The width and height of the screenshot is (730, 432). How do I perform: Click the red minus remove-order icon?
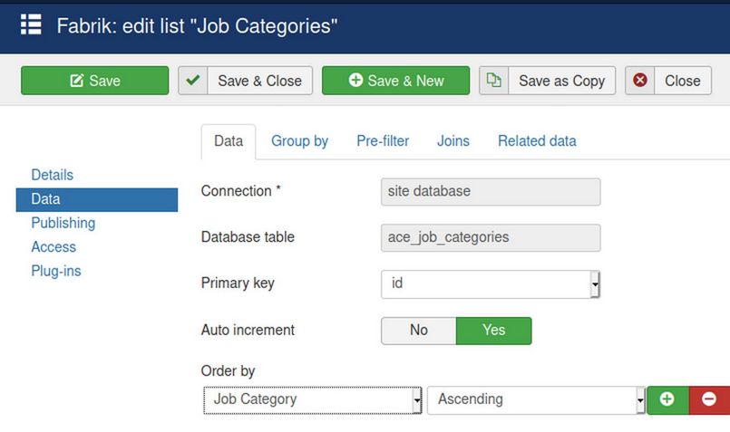point(709,399)
